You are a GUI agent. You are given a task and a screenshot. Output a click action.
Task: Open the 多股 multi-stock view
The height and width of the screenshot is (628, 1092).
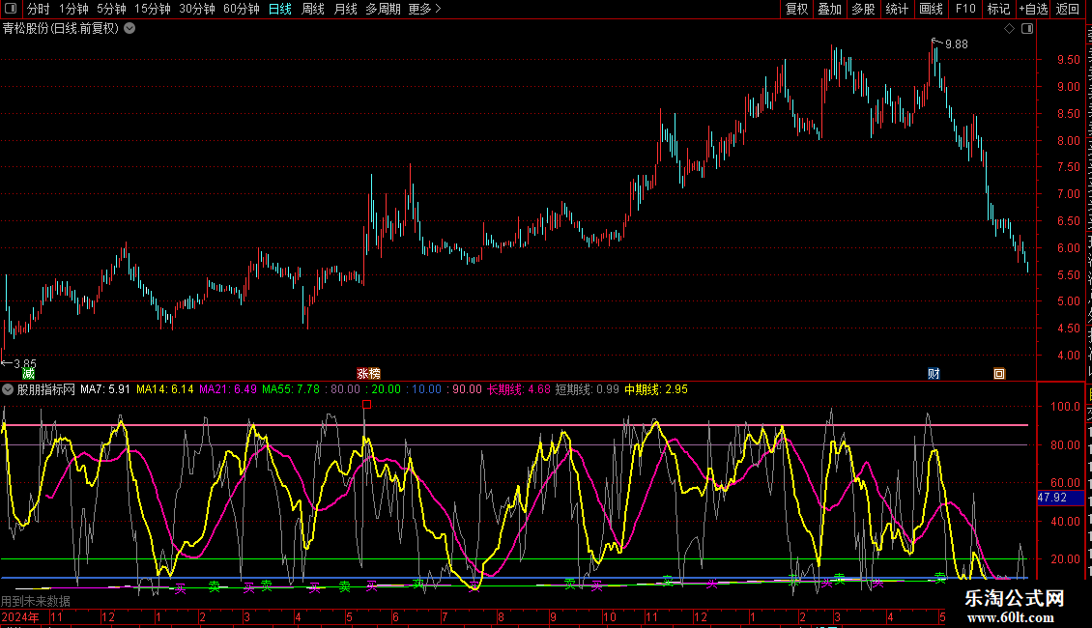[863, 9]
